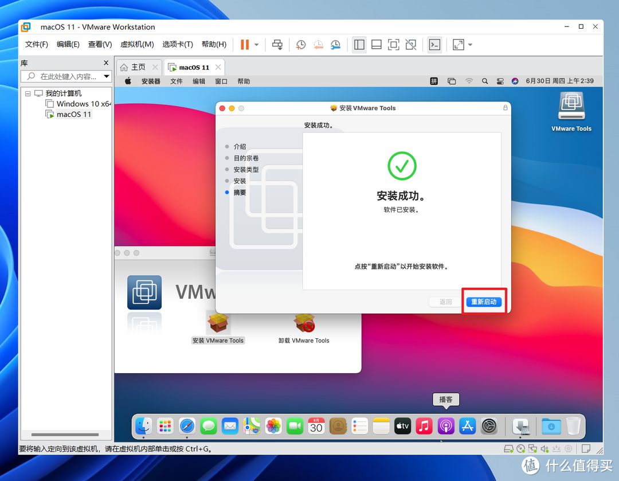Open Mail from the Dock
This screenshot has height=481, width=619.
coord(230,427)
